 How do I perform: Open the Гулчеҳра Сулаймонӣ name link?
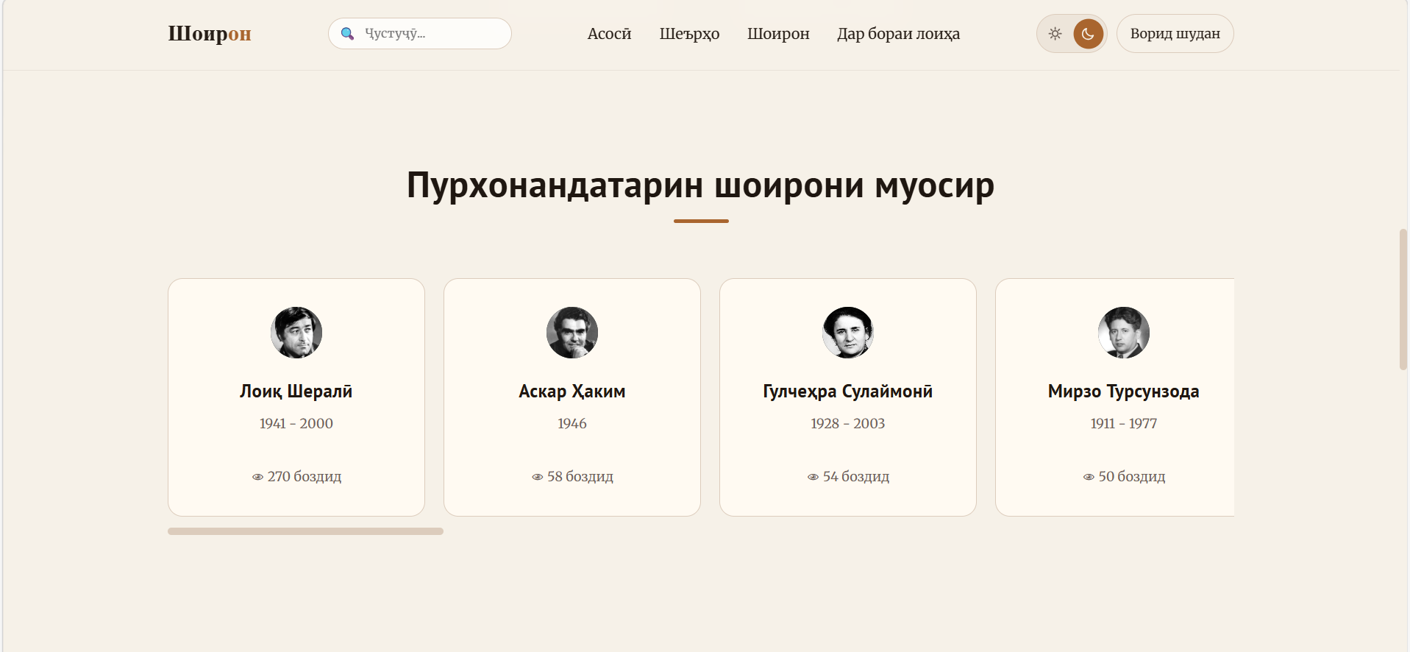pos(848,391)
